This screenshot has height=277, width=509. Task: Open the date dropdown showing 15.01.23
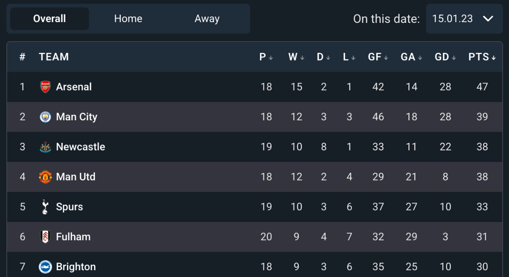[x=464, y=19]
